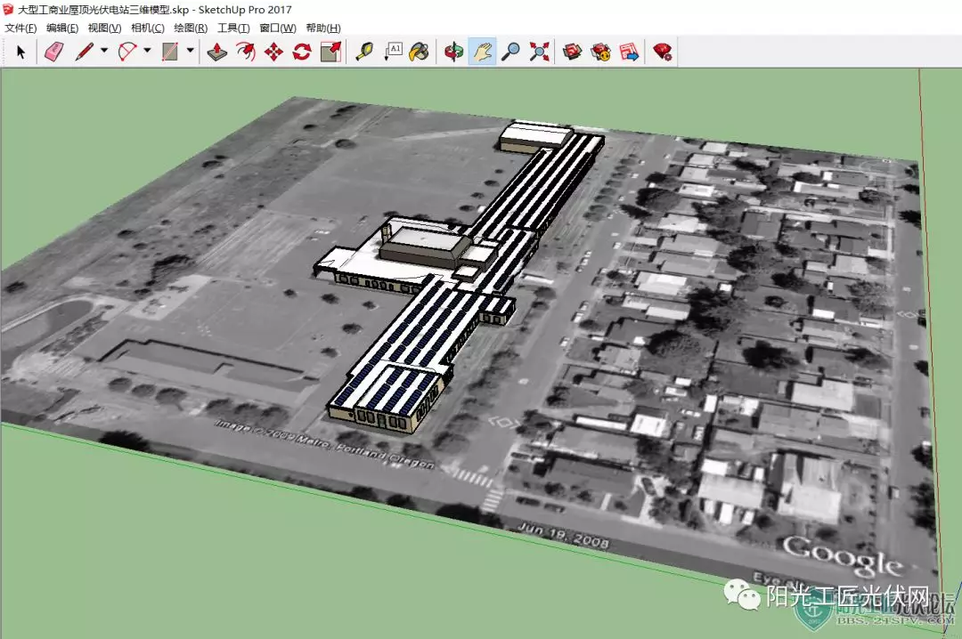Activate the Rotate tool
The height and width of the screenshot is (639, 962).
302,52
